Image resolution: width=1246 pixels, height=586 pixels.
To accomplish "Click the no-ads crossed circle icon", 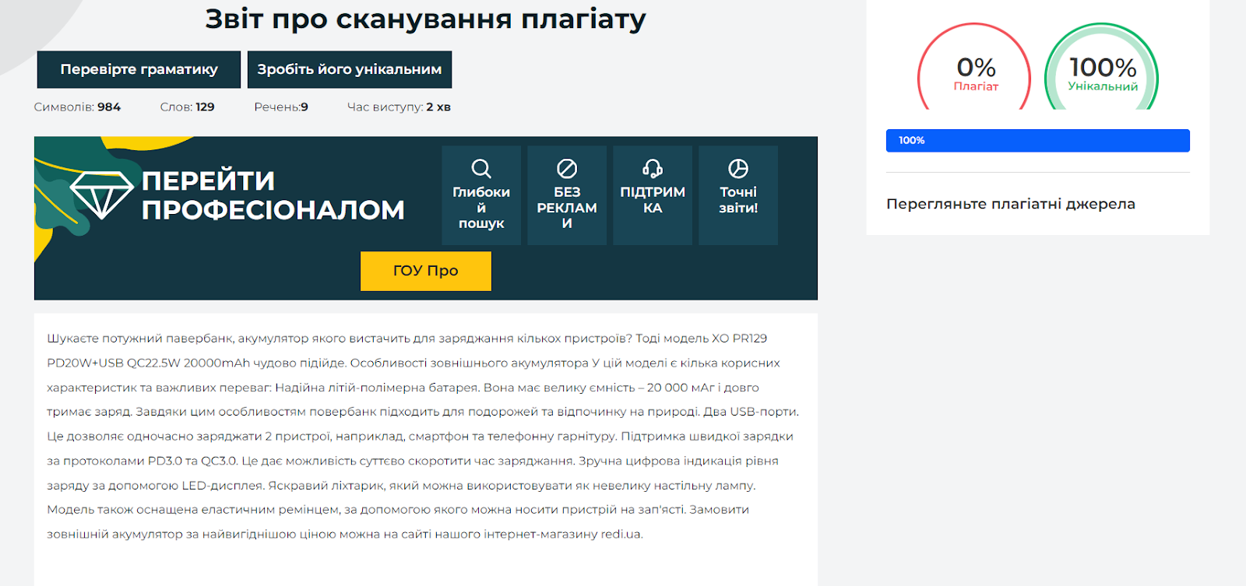I will pyautogui.click(x=567, y=169).
